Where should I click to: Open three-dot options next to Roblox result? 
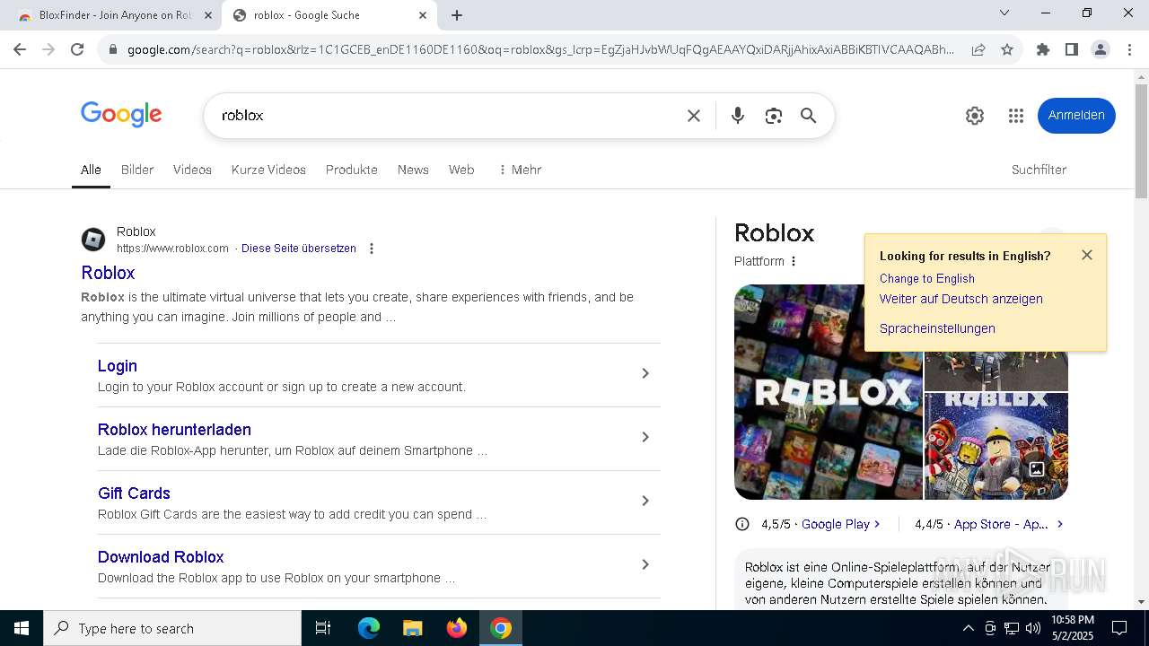[x=372, y=249]
